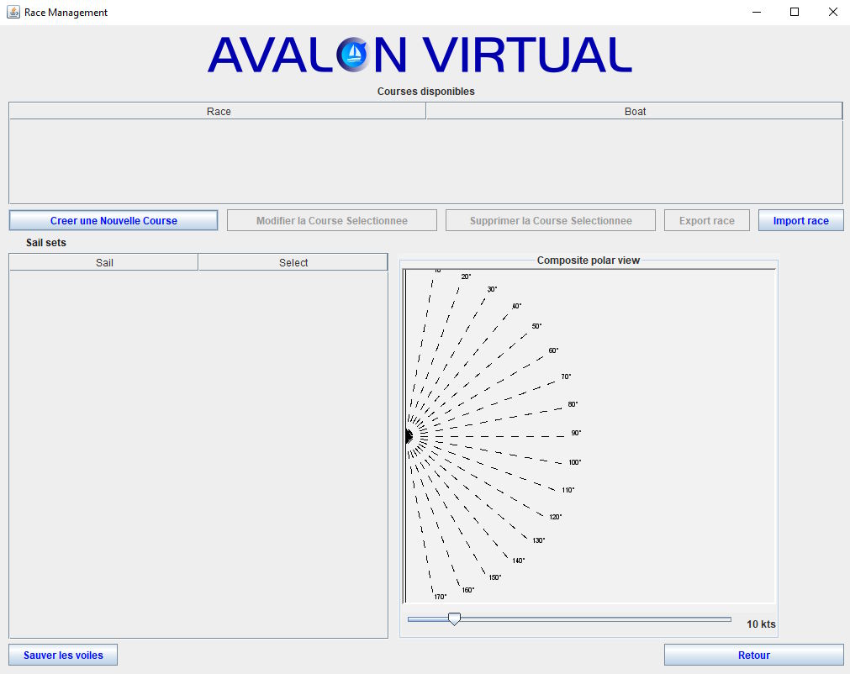Click the 10 kts label
This screenshot has height=674, width=850.
(x=759, y=624)
